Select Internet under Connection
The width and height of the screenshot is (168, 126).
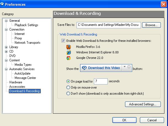point(20,34)
